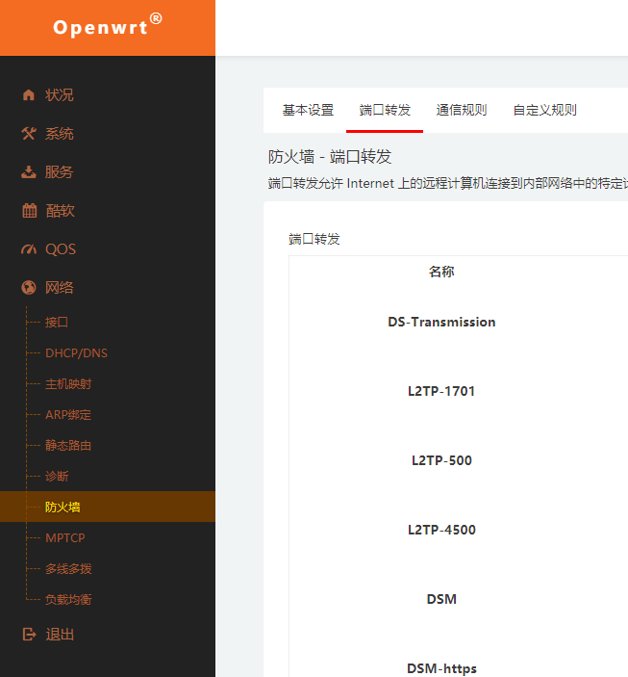
Task: Click the tools icon beside 系统
Action: click(x=29, y=134)
